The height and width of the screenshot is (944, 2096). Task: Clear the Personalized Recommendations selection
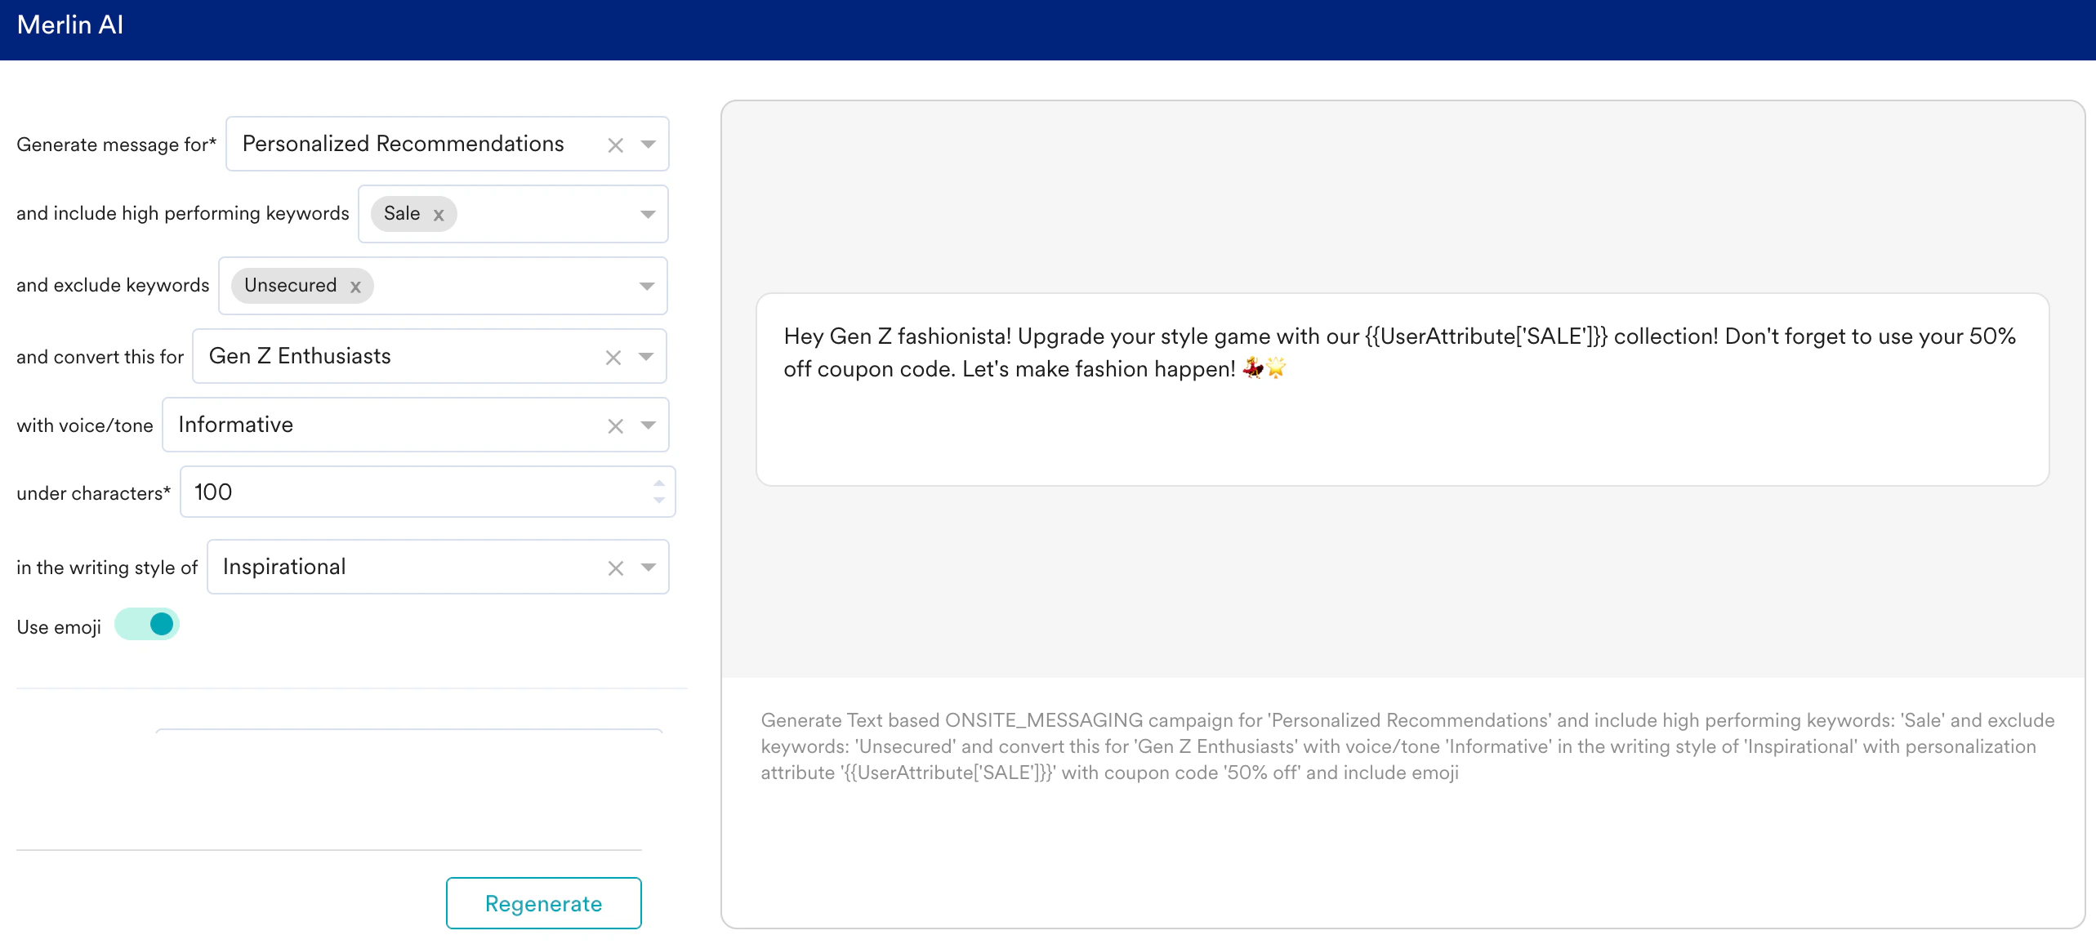click(615, 145)
